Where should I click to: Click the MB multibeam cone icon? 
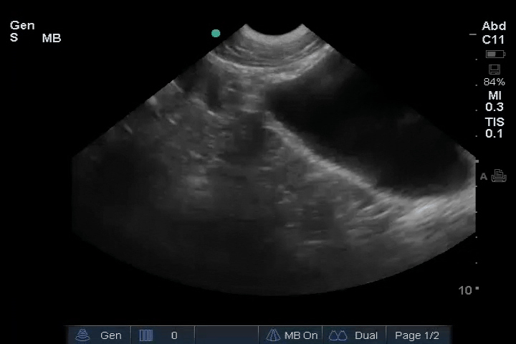point(272,335)
